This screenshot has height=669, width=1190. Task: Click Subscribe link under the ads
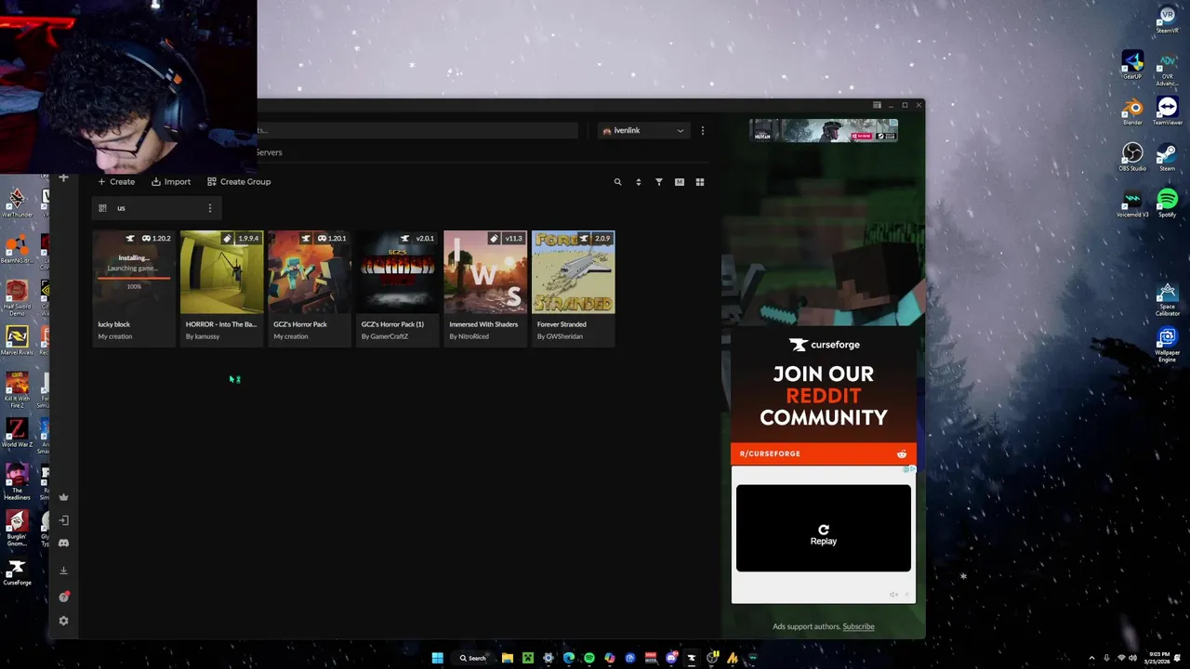[x=858, y=626]
